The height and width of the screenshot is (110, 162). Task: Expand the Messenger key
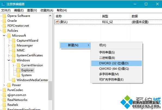pyautogui.click(x=9, y=45)
